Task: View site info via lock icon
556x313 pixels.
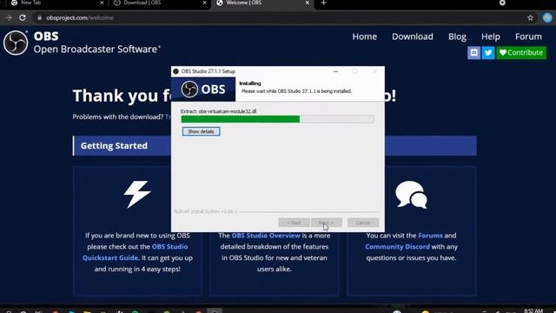Action: tap(39, 17)
